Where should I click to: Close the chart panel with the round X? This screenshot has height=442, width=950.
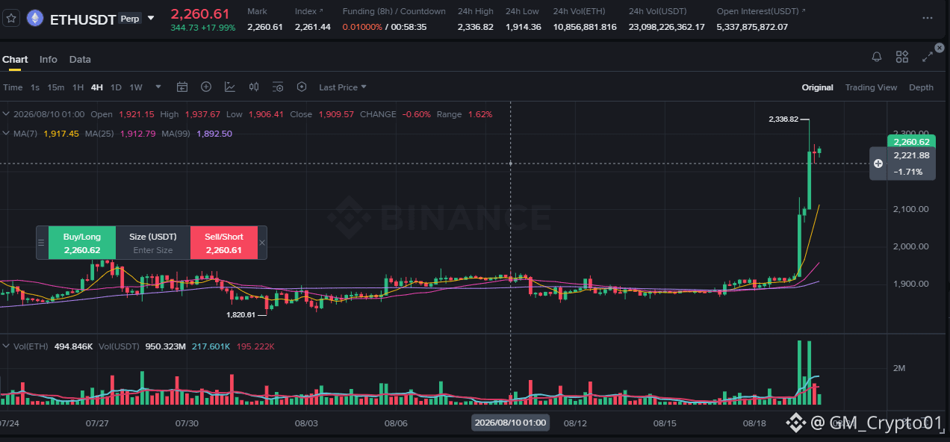[940, 48]
